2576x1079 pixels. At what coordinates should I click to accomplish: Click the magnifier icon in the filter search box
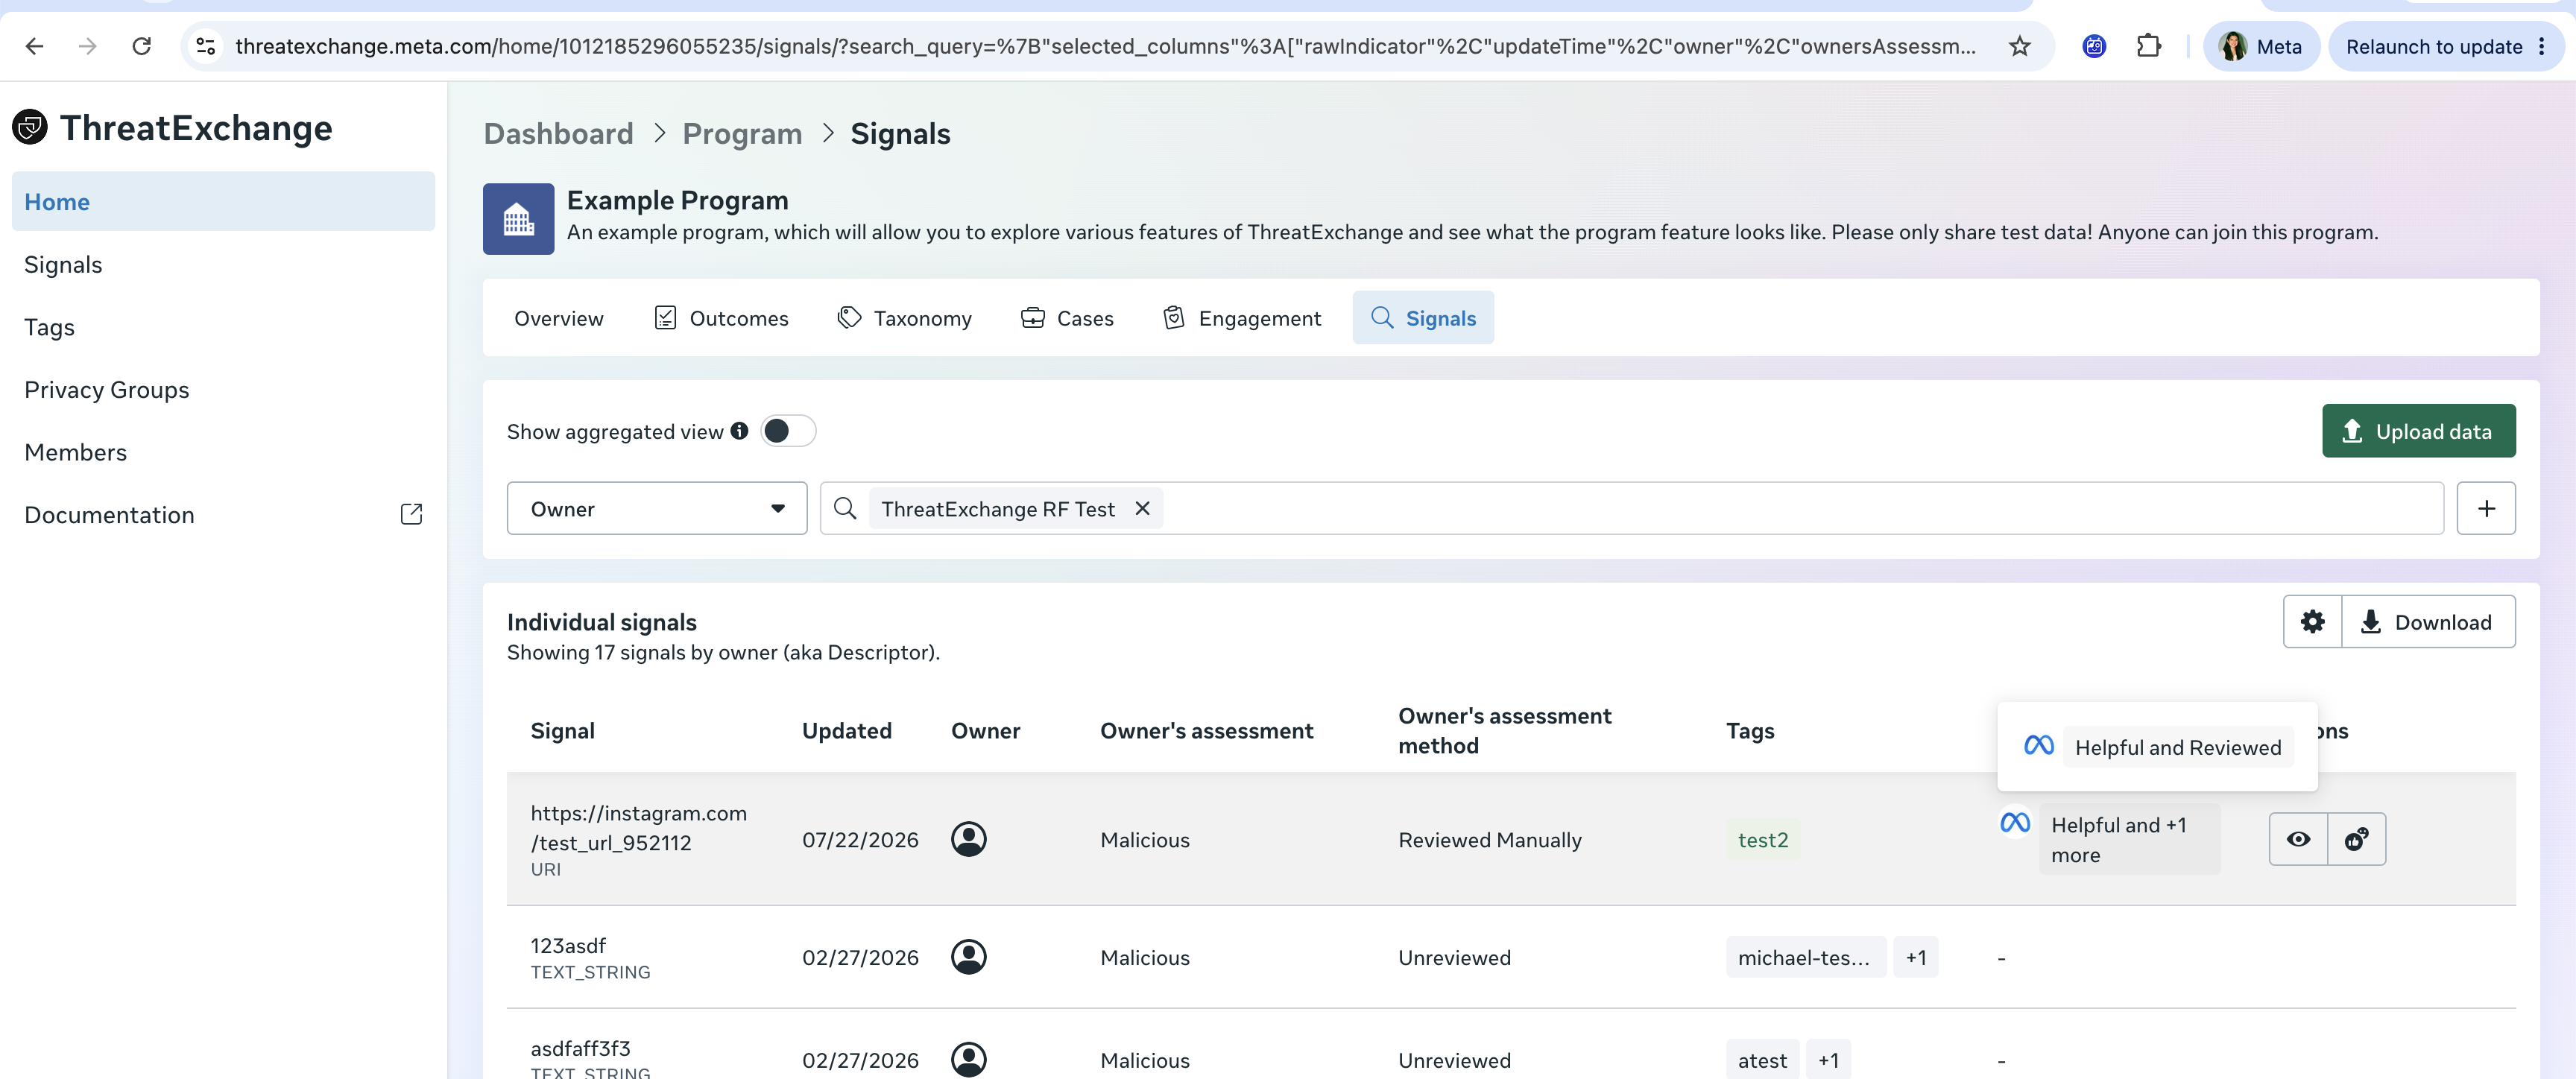[845, 508]
